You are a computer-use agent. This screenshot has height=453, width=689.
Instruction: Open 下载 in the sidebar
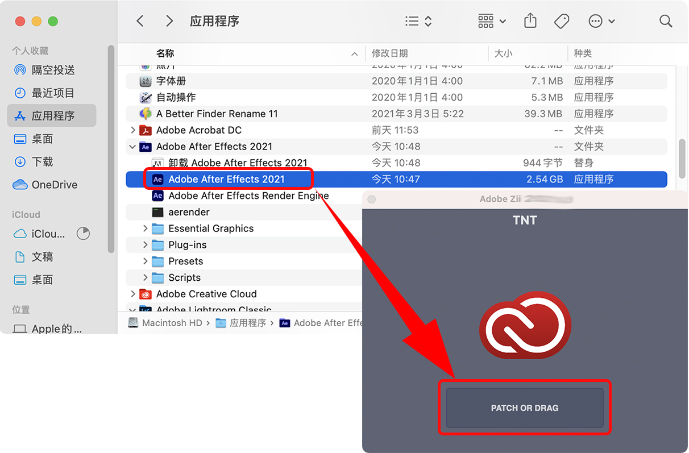pyautogui.click(x=52, y=162)
